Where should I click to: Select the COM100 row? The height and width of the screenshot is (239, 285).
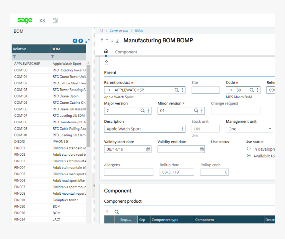tap(49, 70)
